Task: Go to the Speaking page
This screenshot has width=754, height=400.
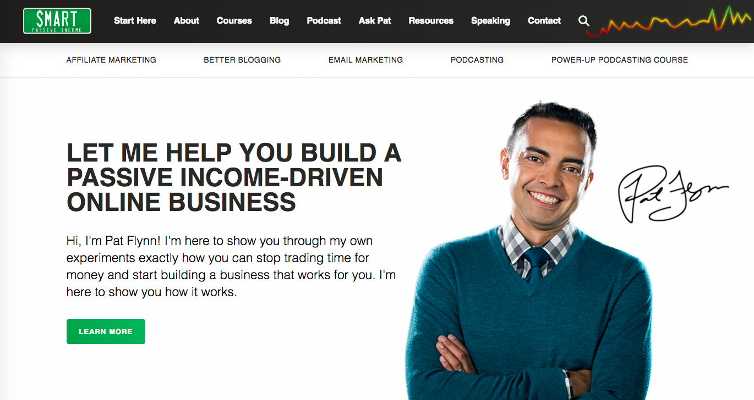Action: (490, 21)
